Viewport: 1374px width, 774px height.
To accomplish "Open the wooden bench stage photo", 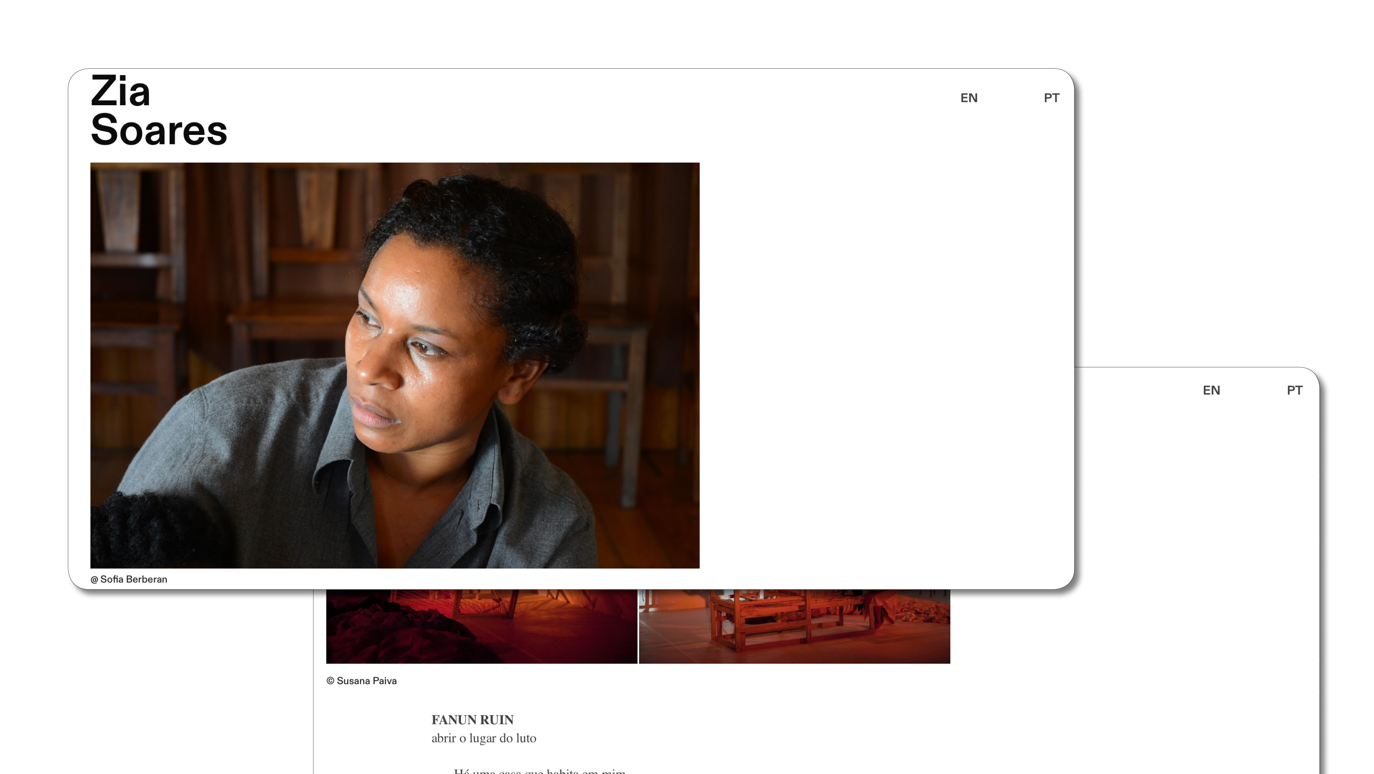I will (x=794, y=626).
